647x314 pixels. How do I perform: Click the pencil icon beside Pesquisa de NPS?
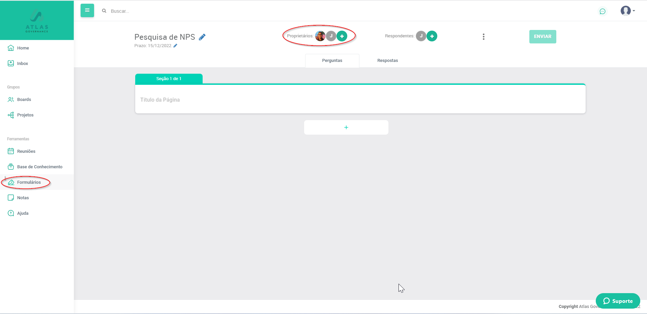click(x=202, y=37)
